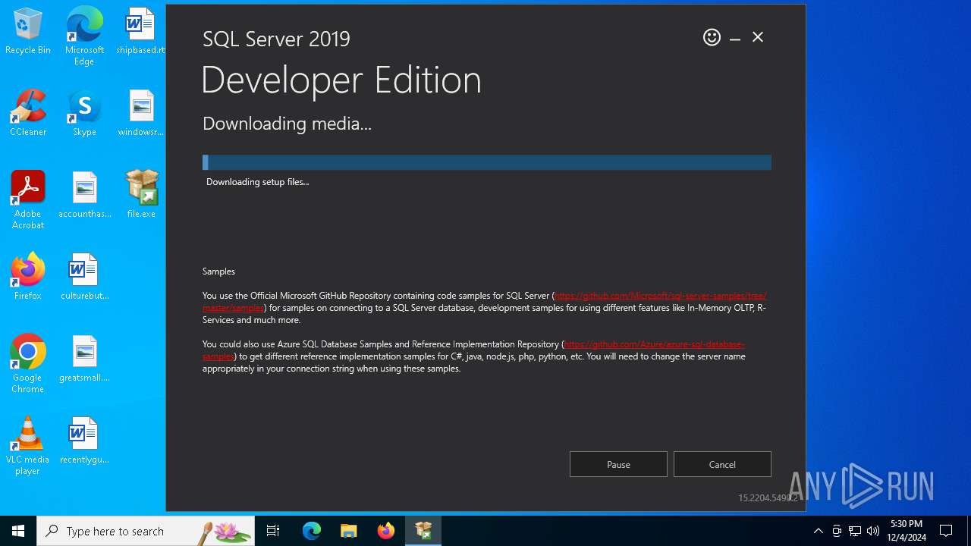The height and width of the screenshot is (546, 971).
Task: Pause the media download
Action: tap(618, 464)
